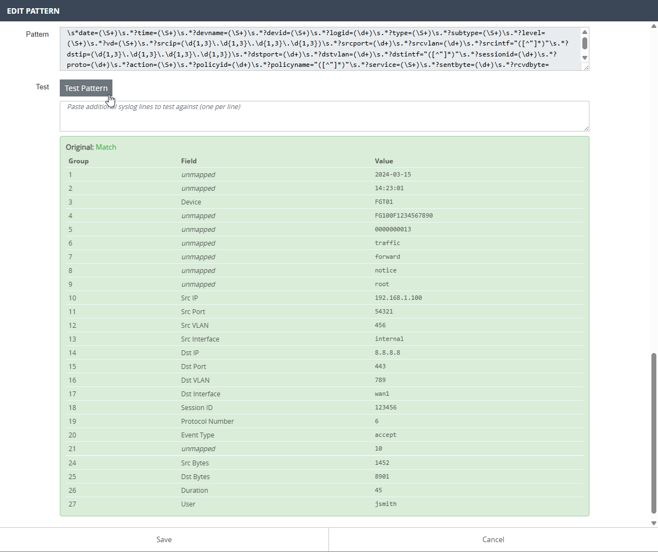Screen dimensions: 658x552
Task: Select the value notice
Action: [x=385, y=270]
